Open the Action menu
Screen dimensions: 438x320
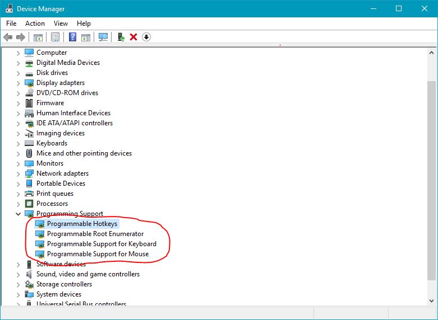35,23
